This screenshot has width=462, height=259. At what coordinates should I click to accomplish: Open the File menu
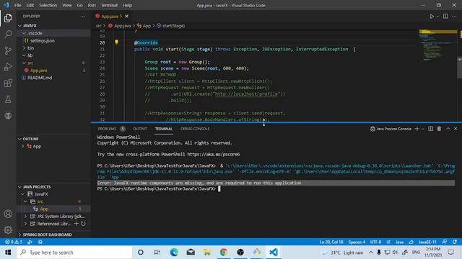pyautogui.click(x=17, y=5)
